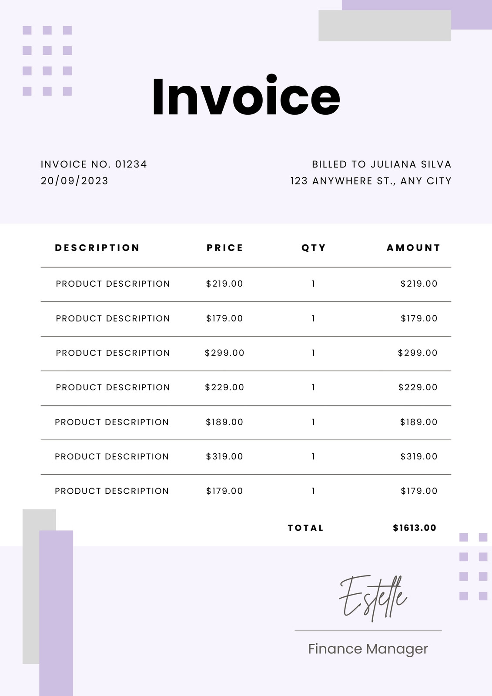Click the $229.00 price cell
Viewport: 492px width, 696px height.
click(x=224, y=387)
